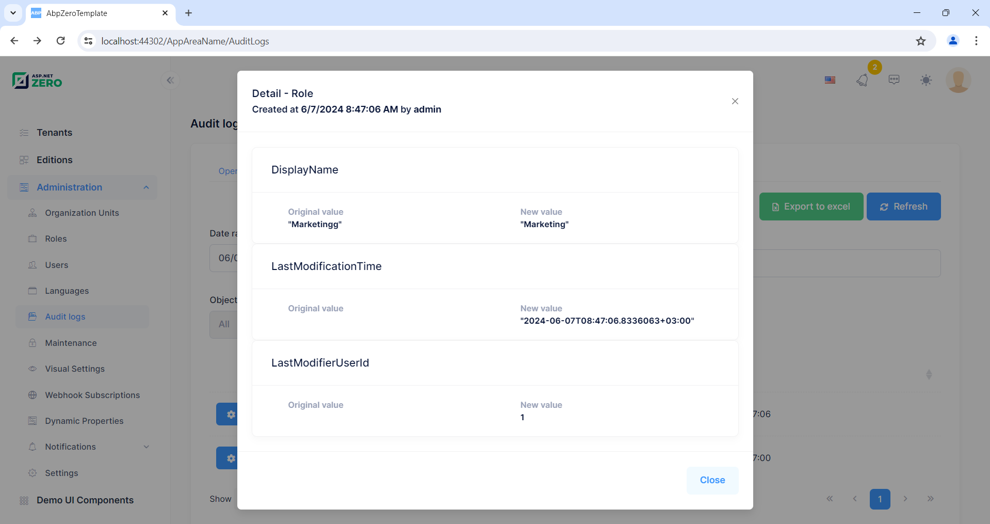Click the LastModificationTime new value timestamp
Viewport: 990px width, 524px height.
click(x=607, y=321)
